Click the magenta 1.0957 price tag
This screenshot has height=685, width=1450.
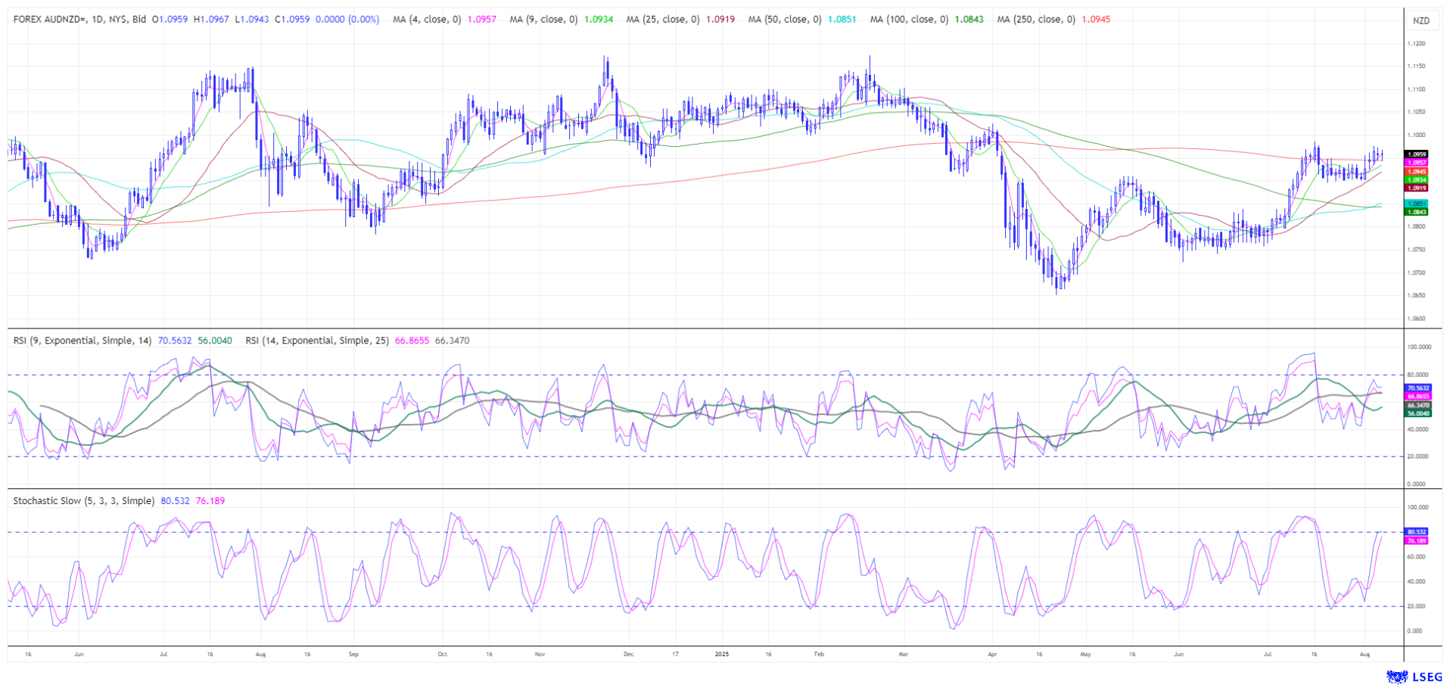click(1416, 163)
